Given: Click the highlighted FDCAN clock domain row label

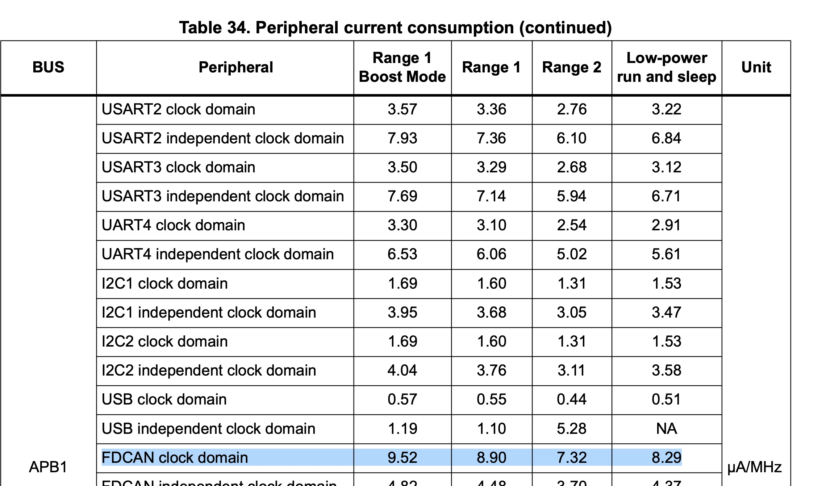Looking at the screenshot, I should (175, 457).
